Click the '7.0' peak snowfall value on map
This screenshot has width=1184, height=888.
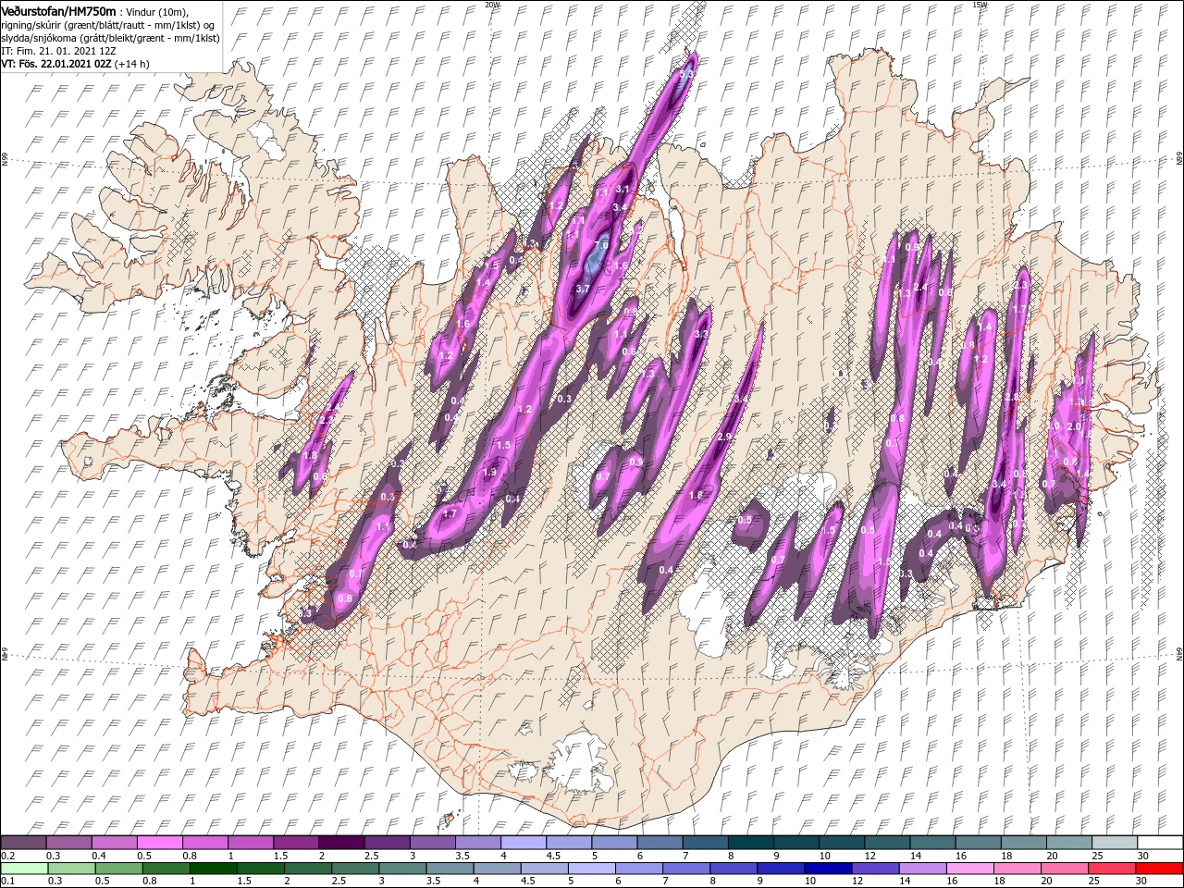602,246
